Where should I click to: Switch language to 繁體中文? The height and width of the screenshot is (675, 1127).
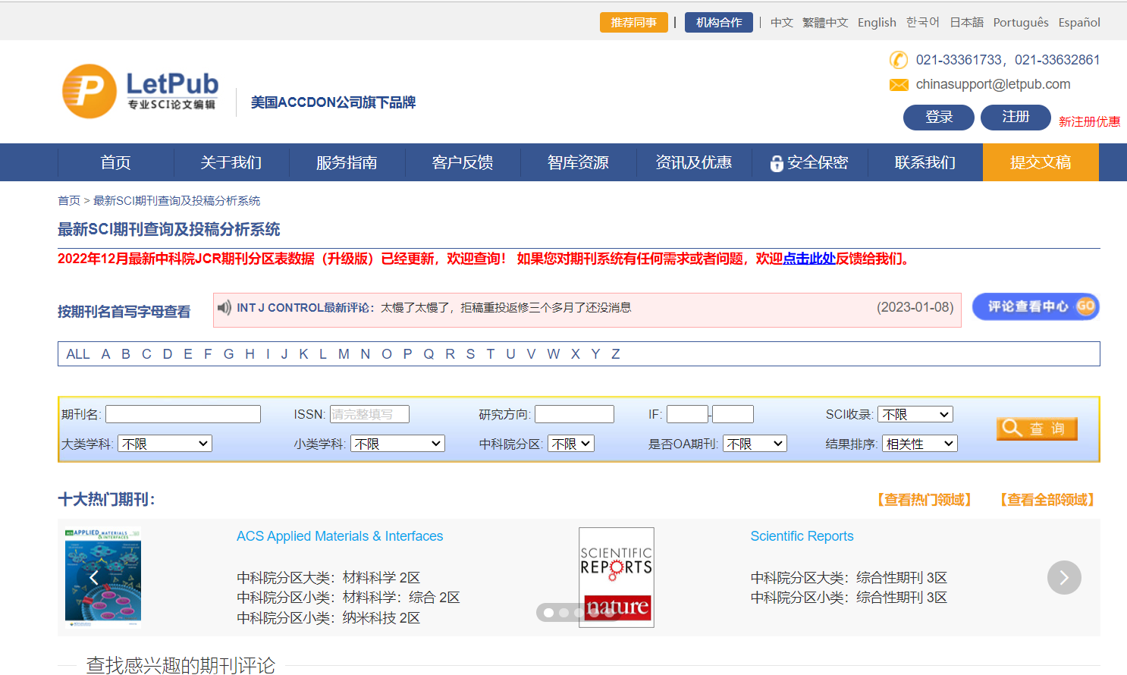point(825,23)
